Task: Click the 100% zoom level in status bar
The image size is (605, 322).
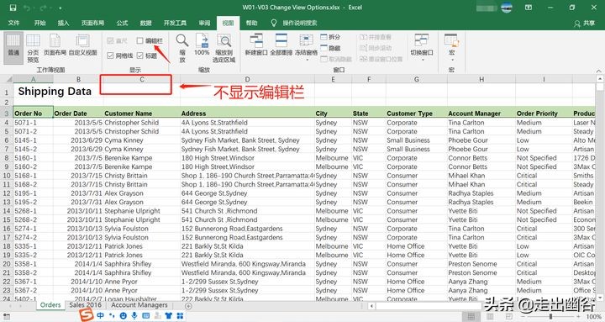Action: (x=593, y=317)
